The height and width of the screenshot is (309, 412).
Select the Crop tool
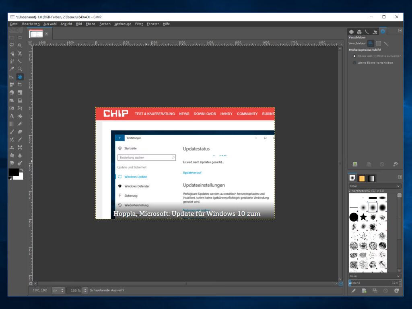[x=20, y=84]
